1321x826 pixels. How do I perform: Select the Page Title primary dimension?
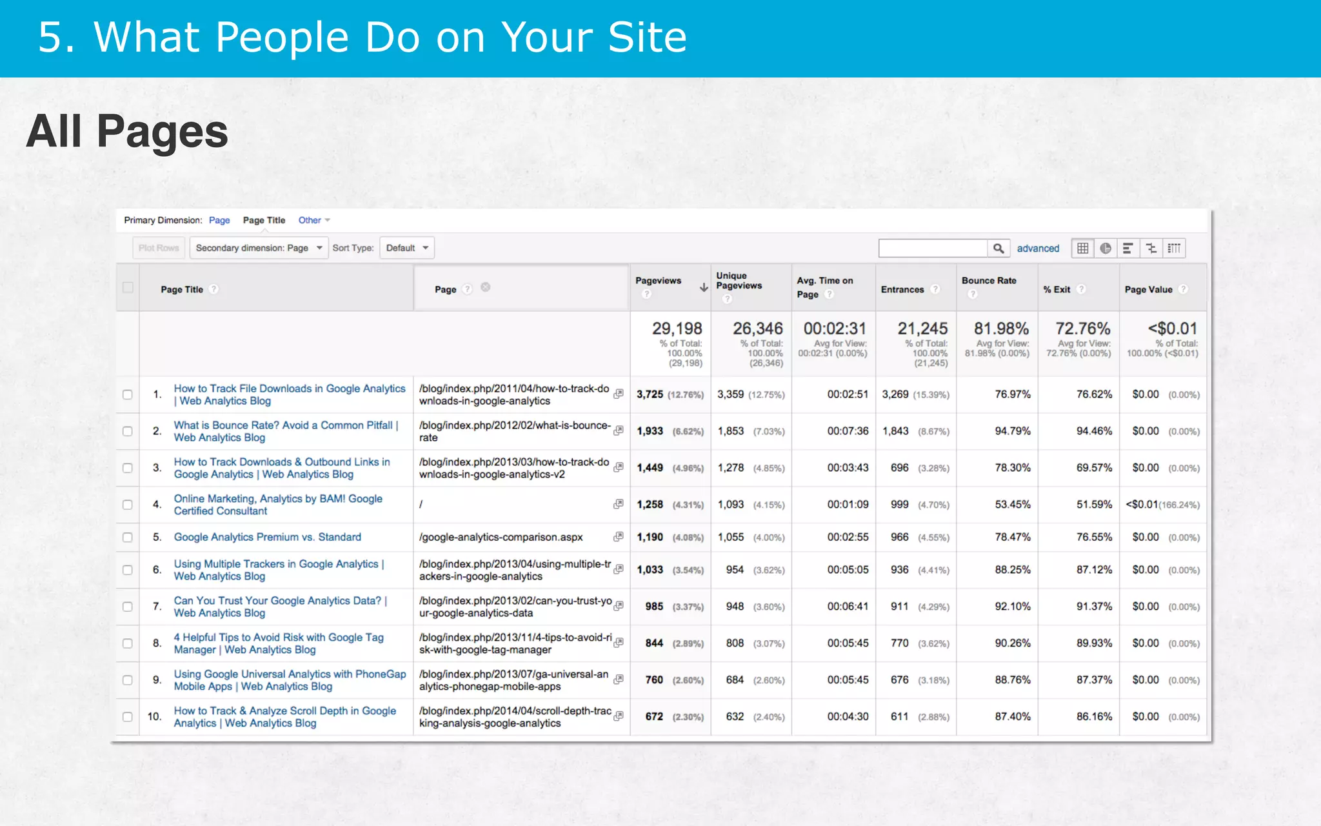pyautogui.click(x=264, y=220)
